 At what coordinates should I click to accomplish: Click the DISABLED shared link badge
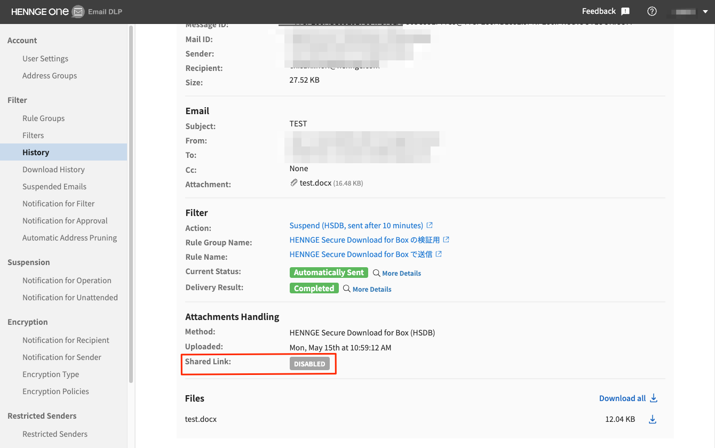click(309, 364)
